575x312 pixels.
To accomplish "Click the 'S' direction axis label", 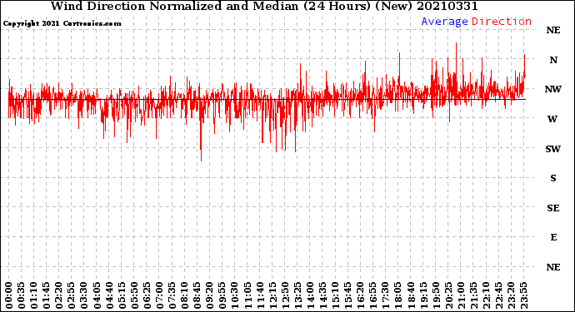I will 553,178.
